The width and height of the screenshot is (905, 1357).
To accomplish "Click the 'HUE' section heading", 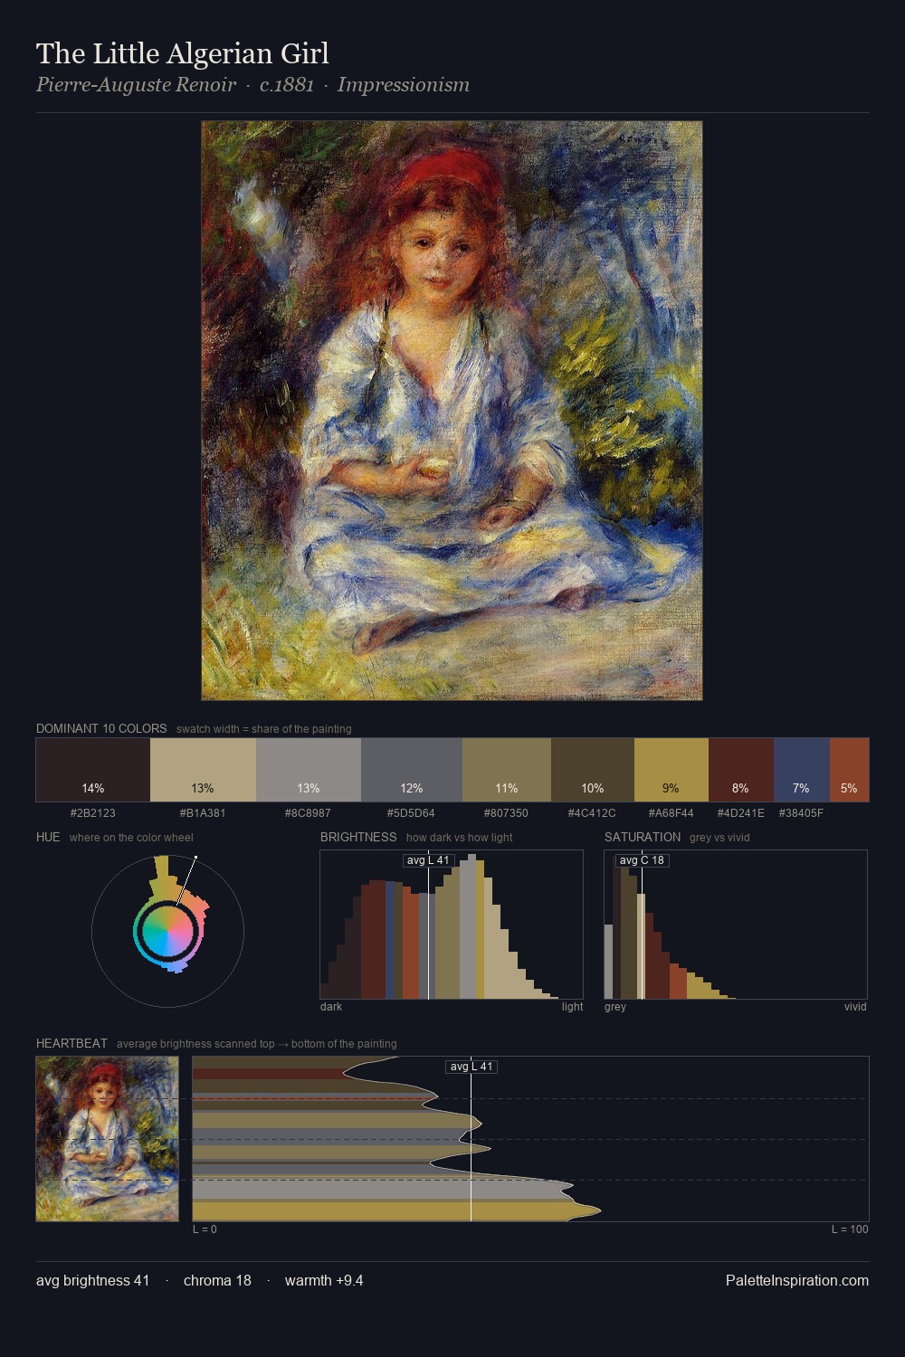I will [x=48, y=837].
